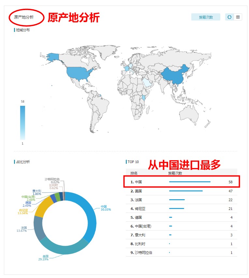Click Kenya on the world map
The image size is (249, 278).
pos(144,97)
